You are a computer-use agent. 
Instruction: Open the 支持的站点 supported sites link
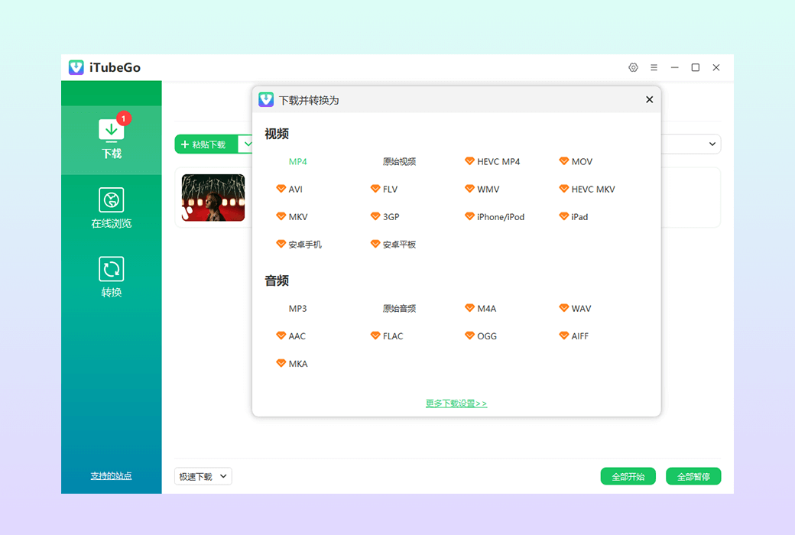[x=111, y=475]
